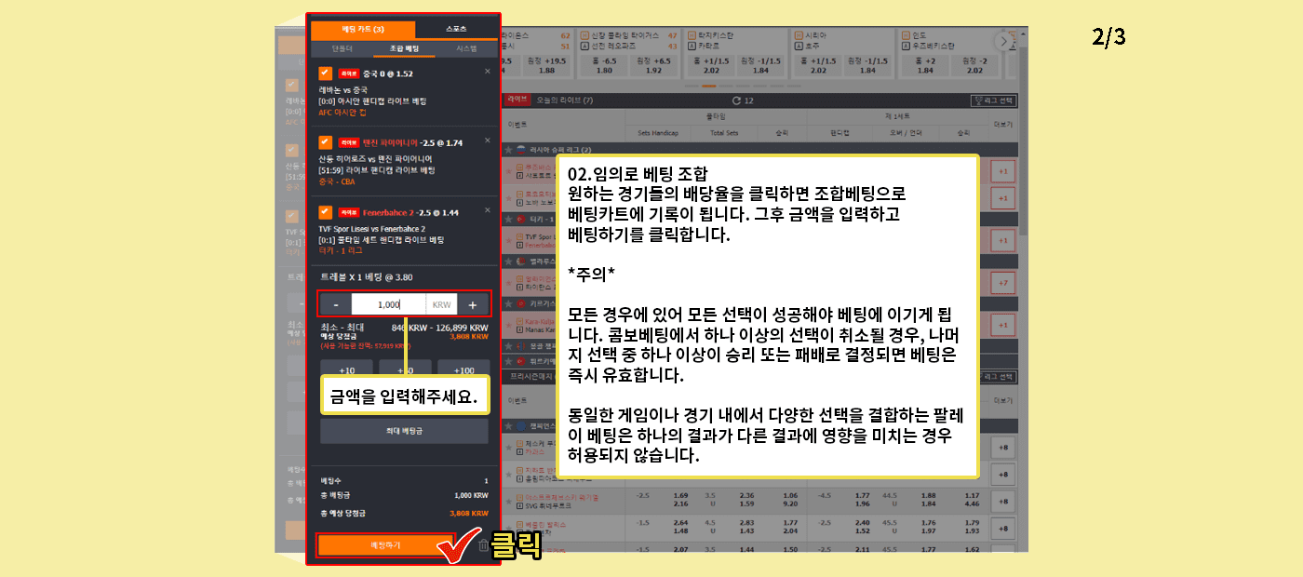Image resolution: width=1303 pixels, height=577 pixels.
Task: Click the stake amount field showing 1,000
Action: point(388,305)
